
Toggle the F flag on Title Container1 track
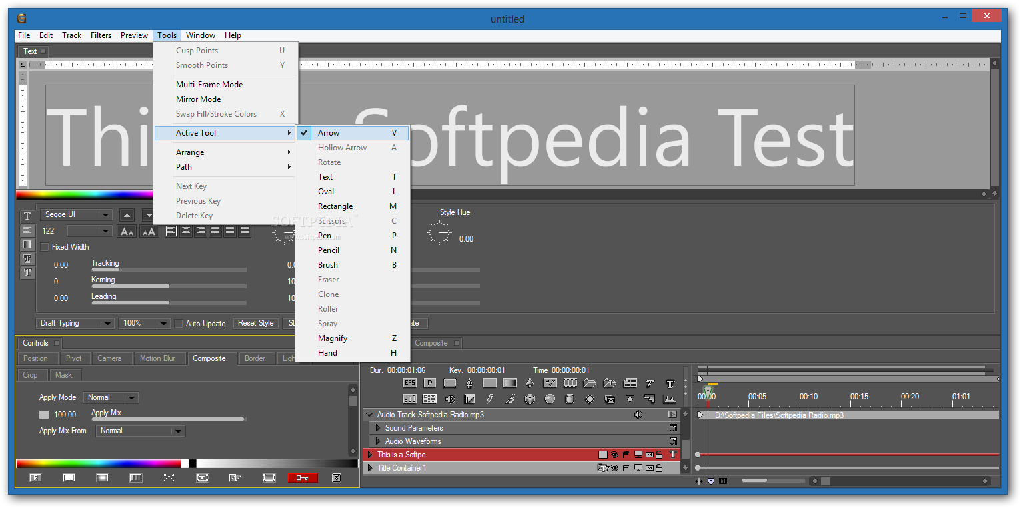pyautogui.click(x=626, y=468)
